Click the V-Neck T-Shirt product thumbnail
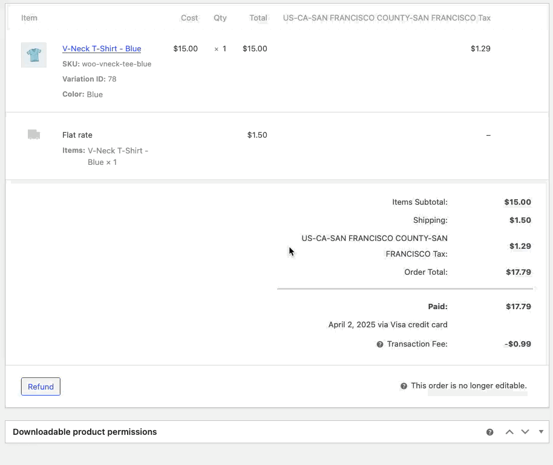Viewport: 553px width, 465px height. point(34,55)
